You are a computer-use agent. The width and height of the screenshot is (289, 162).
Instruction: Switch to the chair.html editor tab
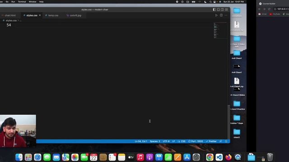click(x=10, y=15)
